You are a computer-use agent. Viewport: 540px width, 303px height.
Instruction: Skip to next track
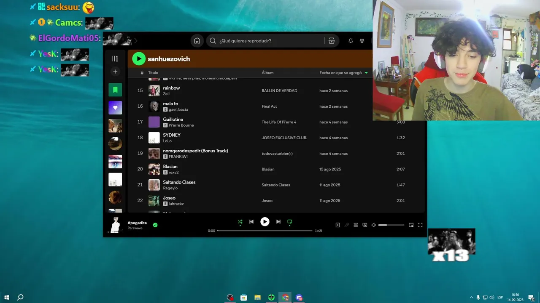[278, 222]
